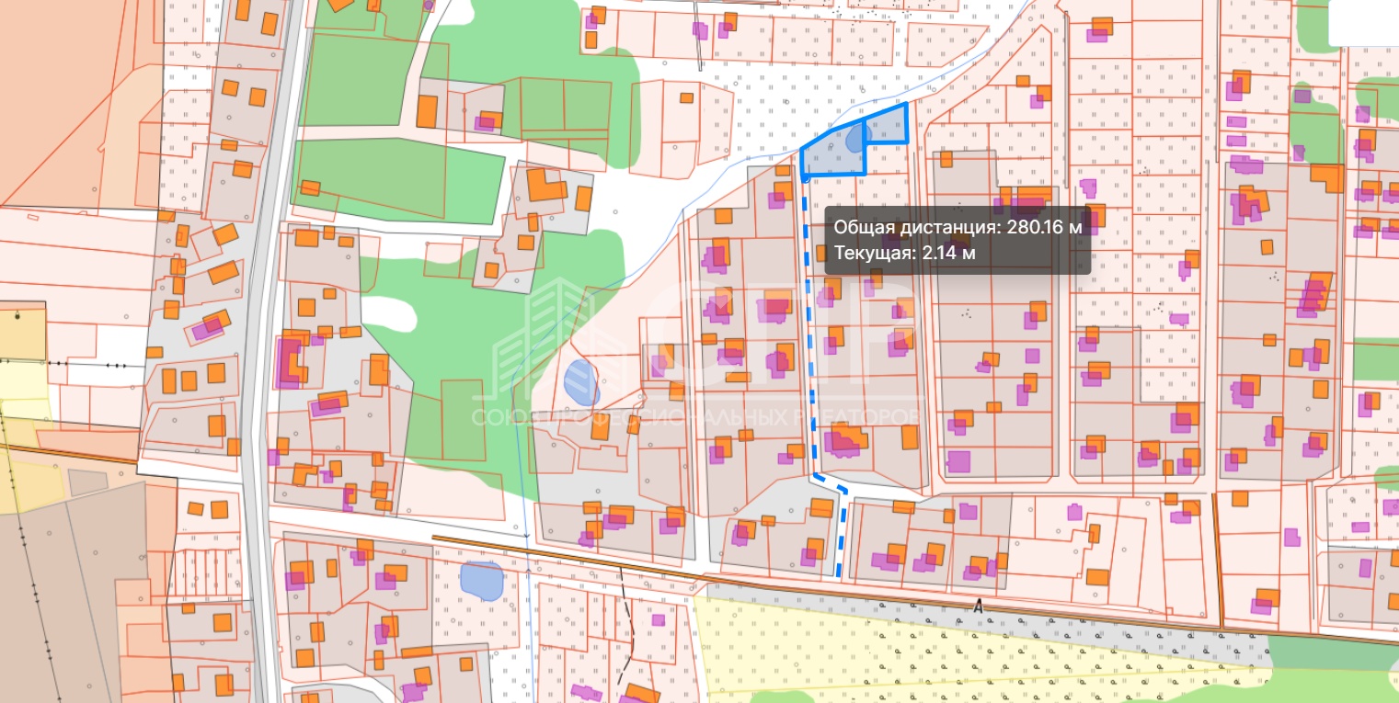The width and height of the screenshot is (1399, 703).
Task: Select the pond inside the highlighted parcel
Action: 857,139
